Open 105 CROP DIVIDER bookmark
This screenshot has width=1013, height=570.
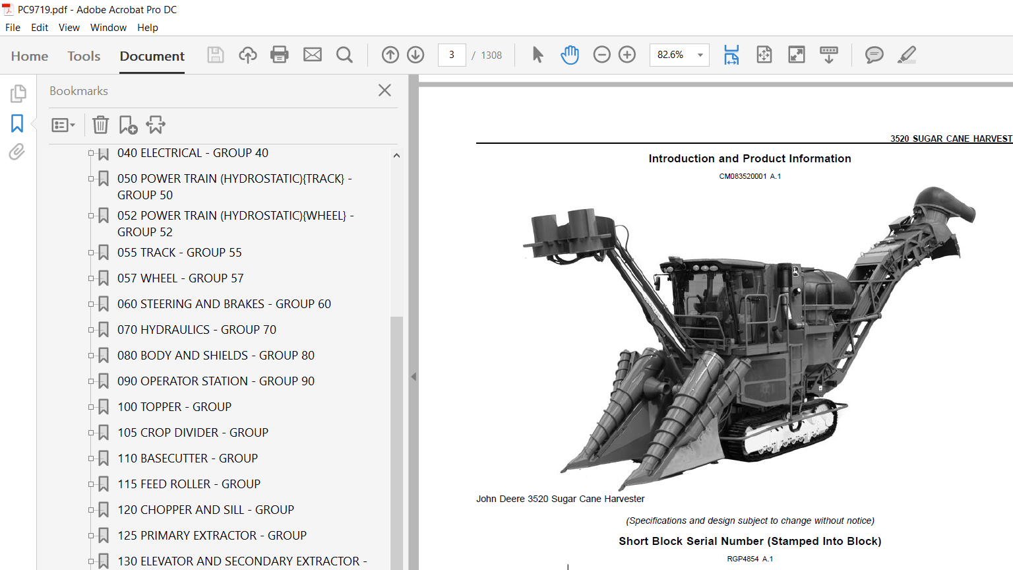click(x=193, y=433)
